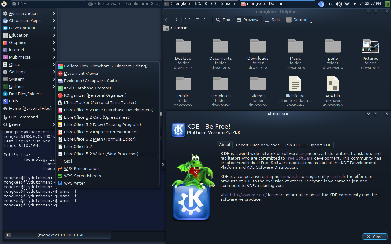Select the perl5 folder icon
Viewport: 391px width, 244px height.
pos(333,46)
